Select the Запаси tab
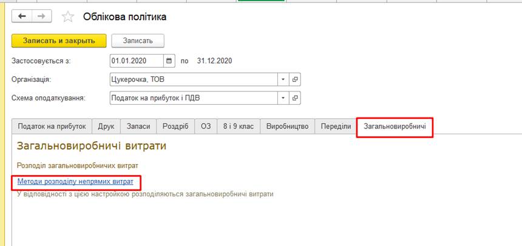 click(138, 126)
